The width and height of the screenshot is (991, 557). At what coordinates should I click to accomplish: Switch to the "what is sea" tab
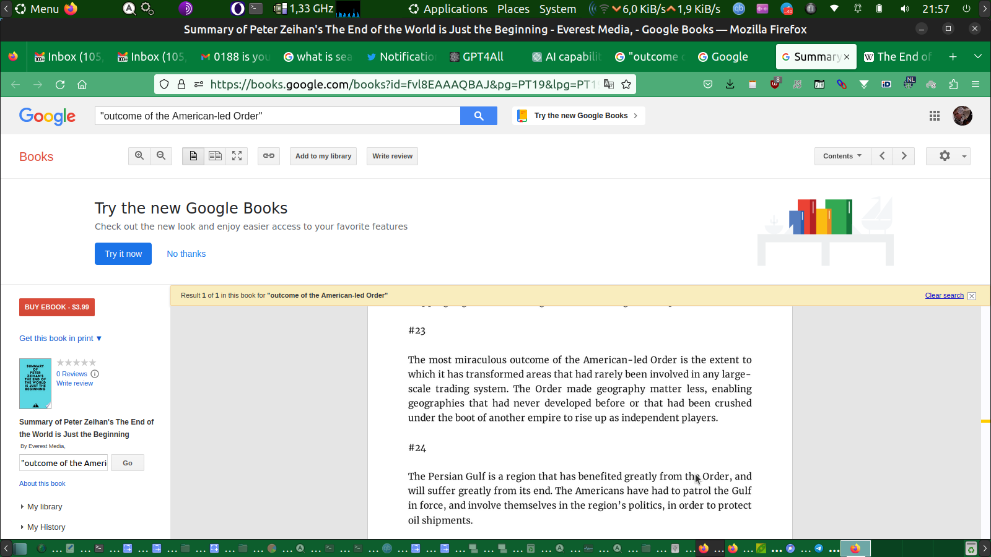[318, 57]
